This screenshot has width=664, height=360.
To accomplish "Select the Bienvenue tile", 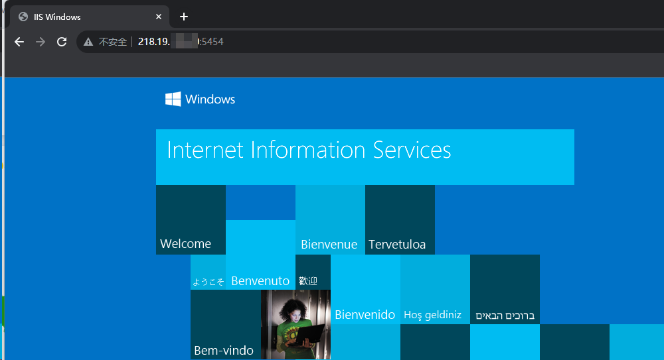I will point(330,220).
